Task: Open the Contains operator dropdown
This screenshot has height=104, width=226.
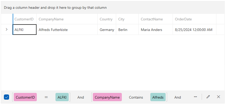Action: pos(136,97)
